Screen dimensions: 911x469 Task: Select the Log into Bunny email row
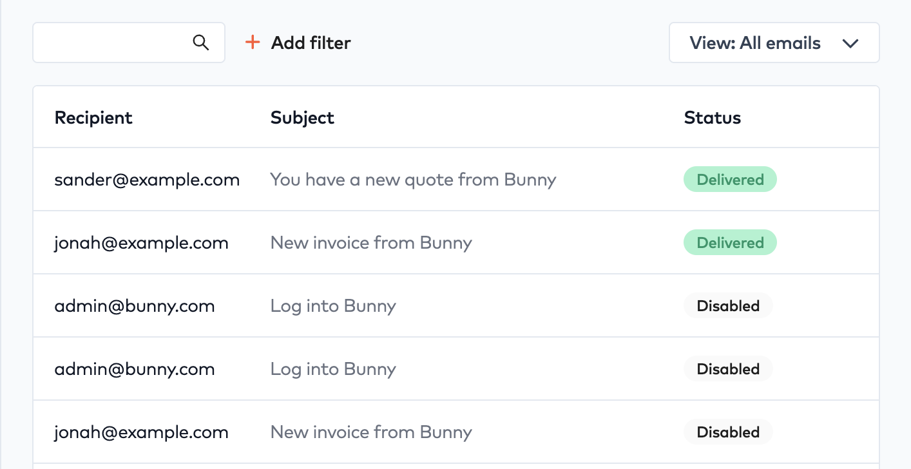[333, 305]
